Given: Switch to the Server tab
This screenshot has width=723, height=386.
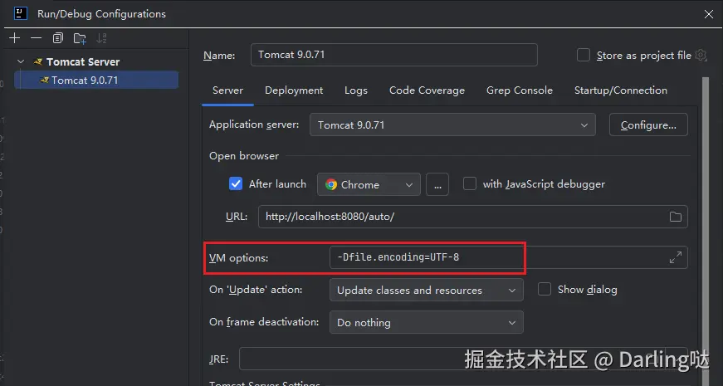Looking at the screenshot, I should 227,90.
